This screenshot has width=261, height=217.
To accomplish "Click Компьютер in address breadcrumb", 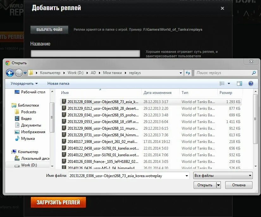I will 50,73.
